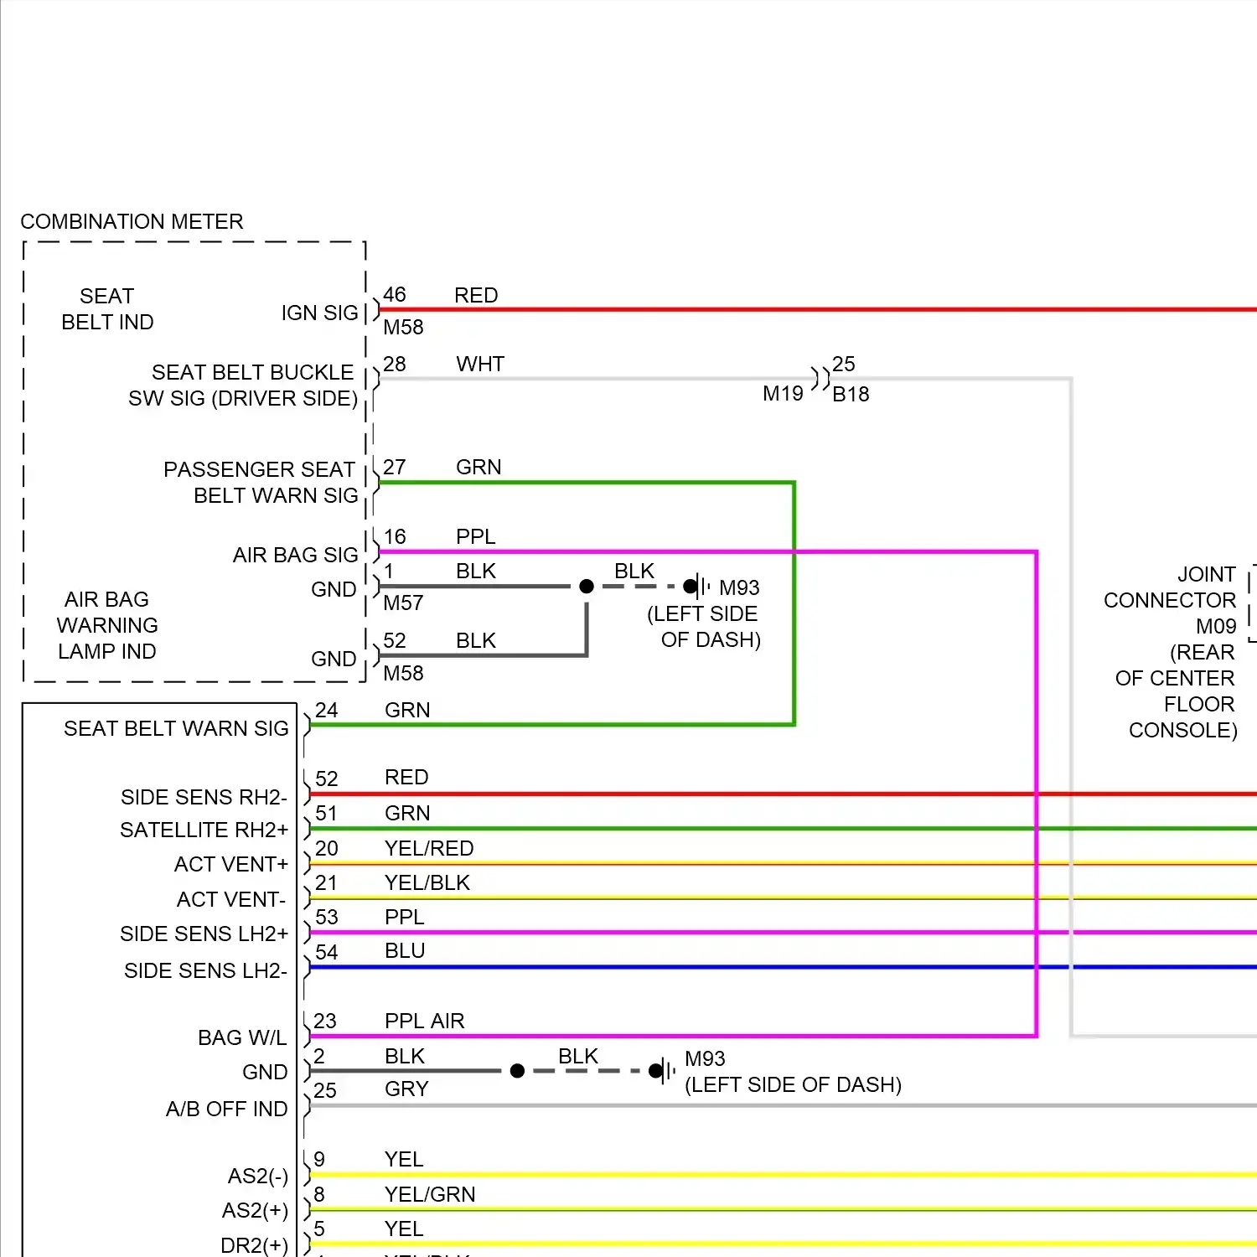Click the WHT wire color label
The image size is (1257, 1257).
480,364
